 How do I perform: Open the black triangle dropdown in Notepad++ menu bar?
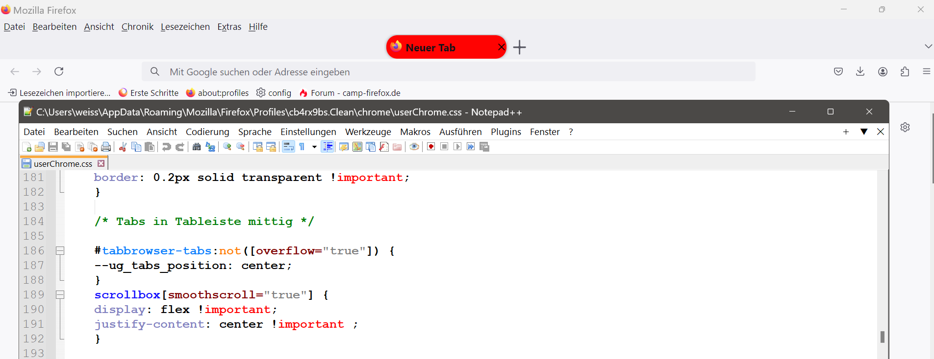point(864,132)
